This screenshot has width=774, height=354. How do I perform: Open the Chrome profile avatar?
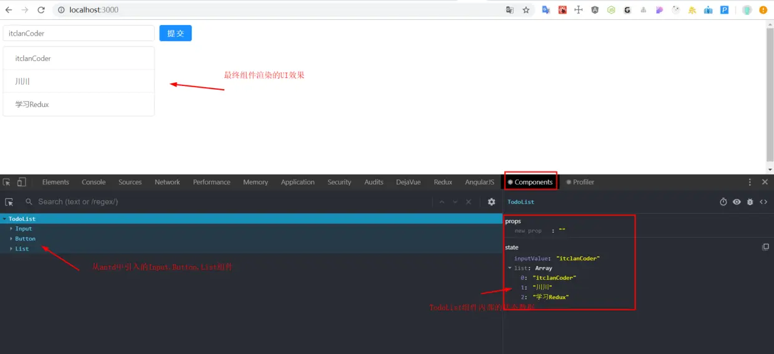[747, 10]
